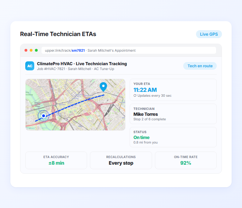Screen dimensions: 242x208
Task: Click the blue AC ClimatePro logo icon
Action: 30,66
